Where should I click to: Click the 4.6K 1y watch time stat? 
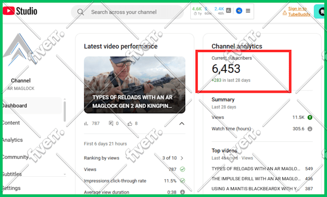tap(197, 11)
